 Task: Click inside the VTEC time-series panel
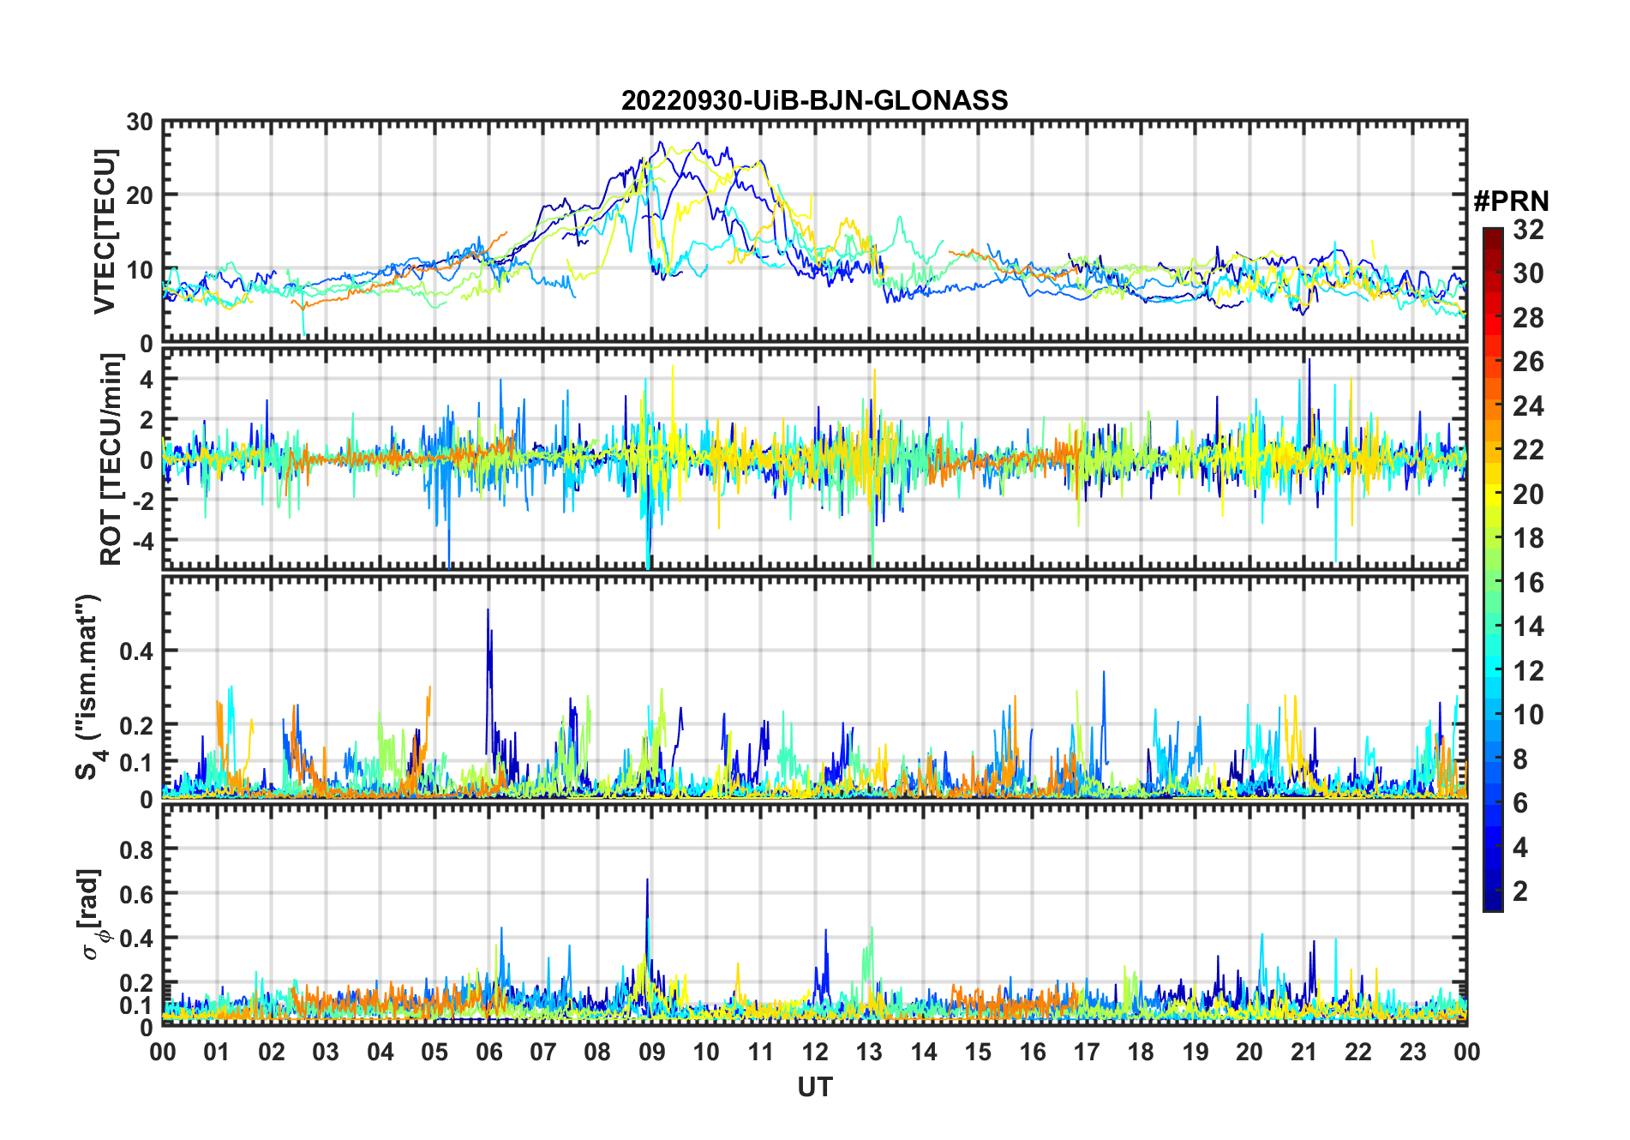[x=815, y=232]
